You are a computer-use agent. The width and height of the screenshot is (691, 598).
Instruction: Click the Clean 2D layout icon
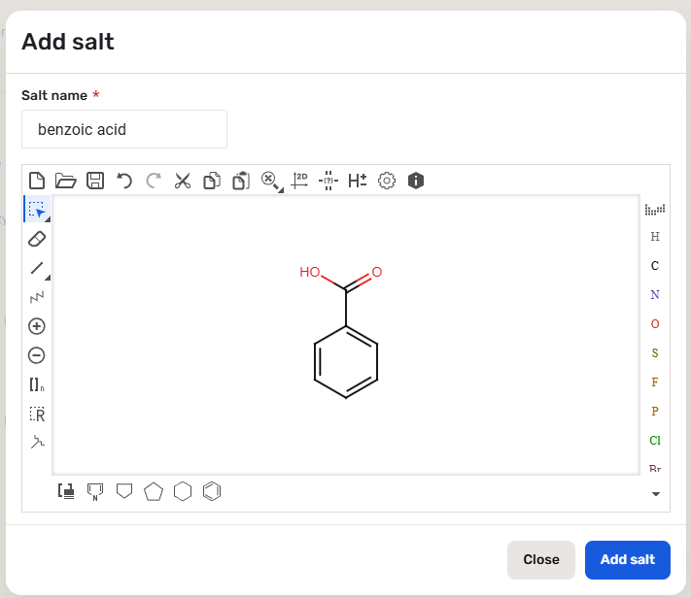(x=299, y=180)
